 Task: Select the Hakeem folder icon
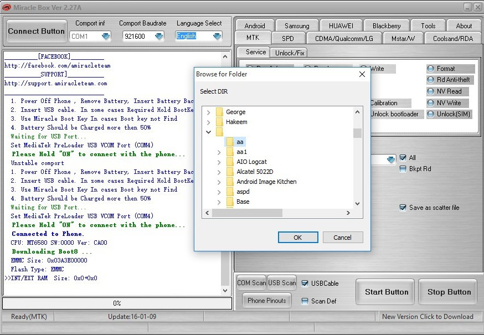219,122
